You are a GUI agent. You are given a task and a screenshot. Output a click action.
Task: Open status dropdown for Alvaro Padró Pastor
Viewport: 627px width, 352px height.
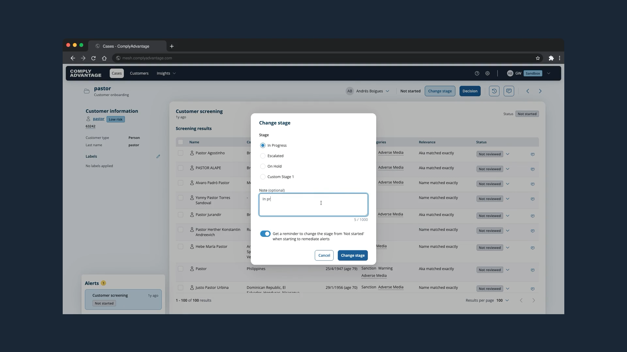click(x=507, y=184)
